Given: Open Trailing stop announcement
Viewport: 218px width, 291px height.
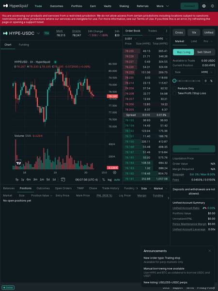Looking at the screenshot, I should 162,258.
